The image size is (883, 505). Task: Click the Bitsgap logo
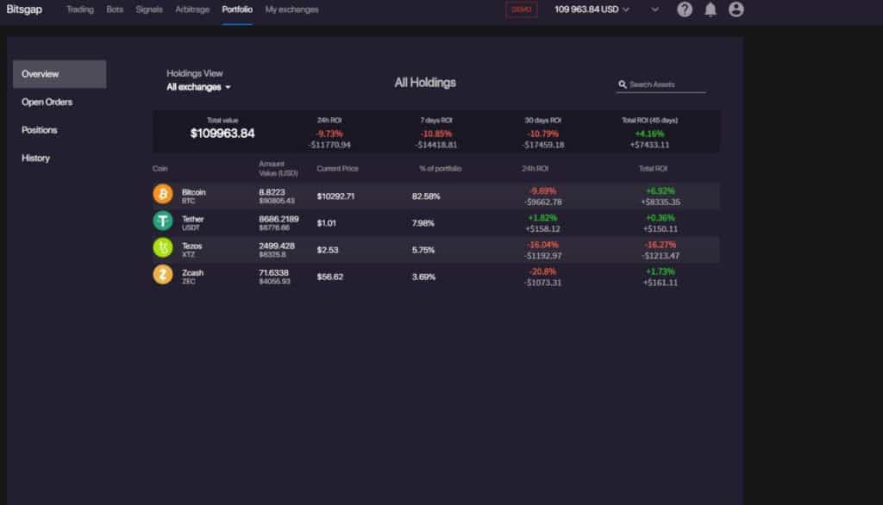[24, 9]
